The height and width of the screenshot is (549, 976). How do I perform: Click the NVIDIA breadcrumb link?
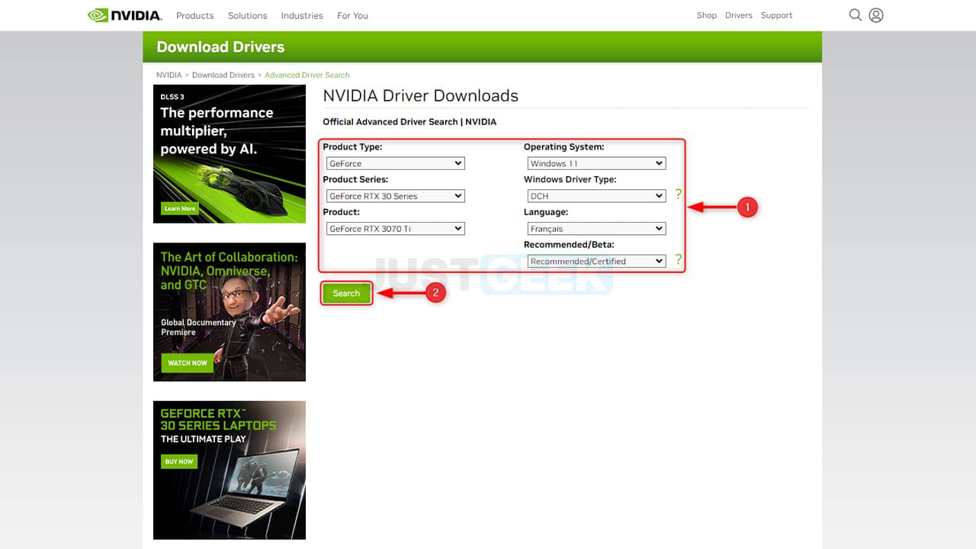point(169,75)
